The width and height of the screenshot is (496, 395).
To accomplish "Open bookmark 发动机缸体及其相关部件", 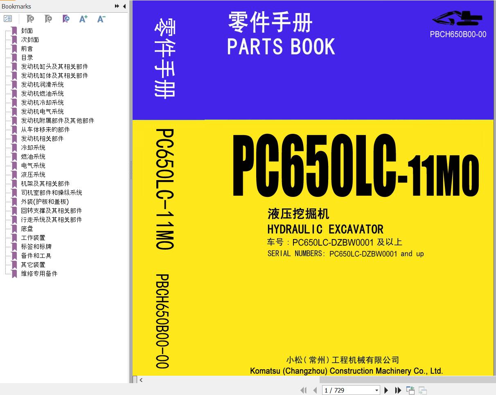I will tap(54, 76).
